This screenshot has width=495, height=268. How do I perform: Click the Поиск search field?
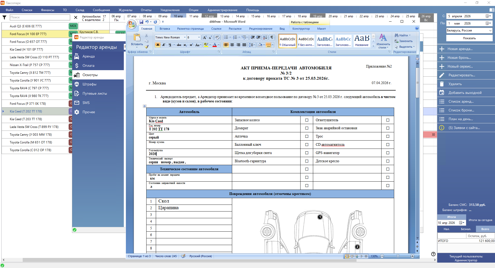40,17
